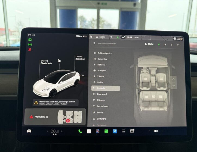Tap the Wi-Fi icon in settings header
Viewport: 197px width, 152px height.
coord(178,45)
